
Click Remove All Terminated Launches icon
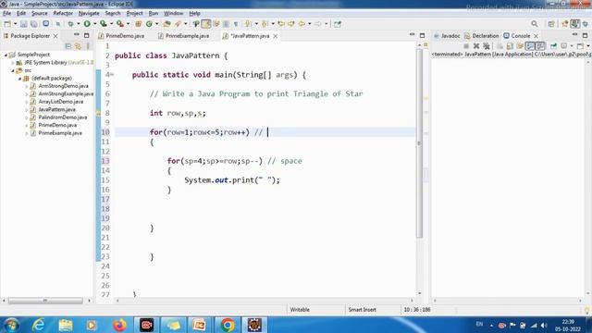tap(487, 46)
